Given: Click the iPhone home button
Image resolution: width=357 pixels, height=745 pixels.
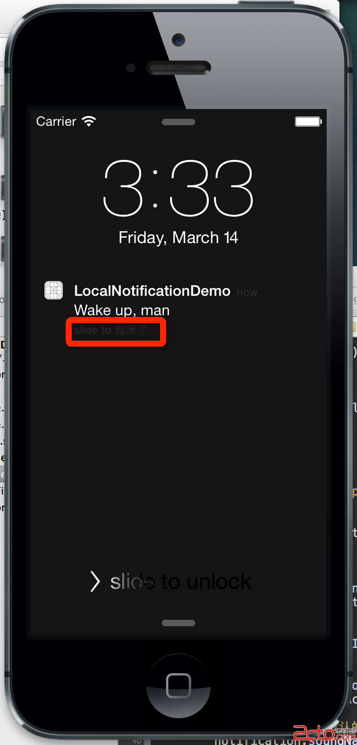Looking at the screenshot, I should [x=178, y=686].
